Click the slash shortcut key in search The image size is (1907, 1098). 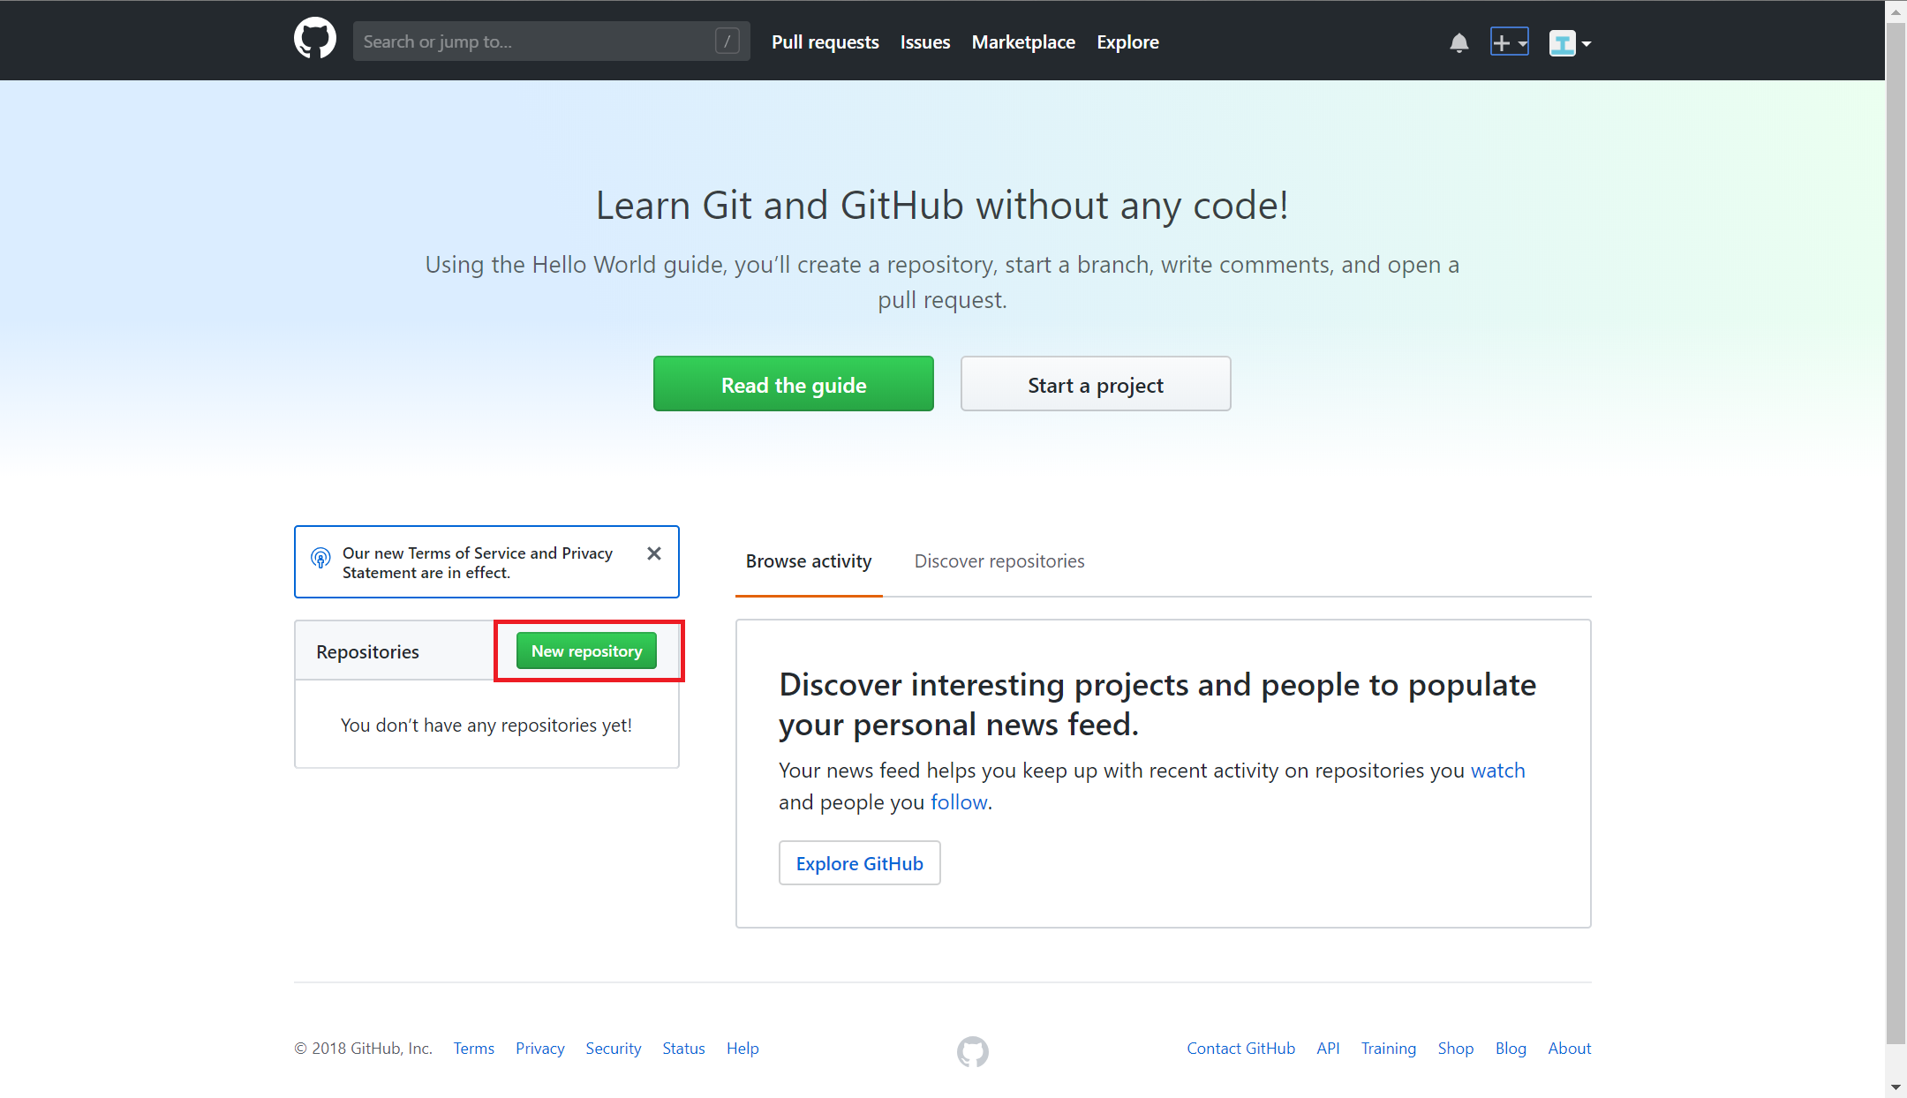pyautogui.click(x=727, y=41)
